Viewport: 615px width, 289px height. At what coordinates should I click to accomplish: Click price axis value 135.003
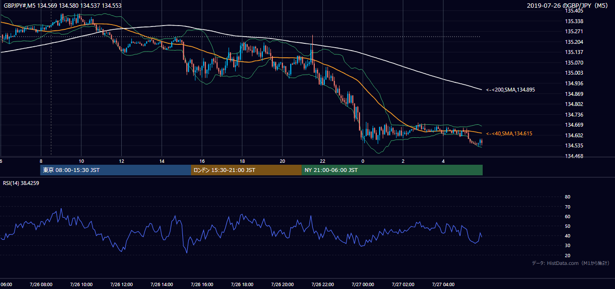pyautogui.click(x=574, y=73)
